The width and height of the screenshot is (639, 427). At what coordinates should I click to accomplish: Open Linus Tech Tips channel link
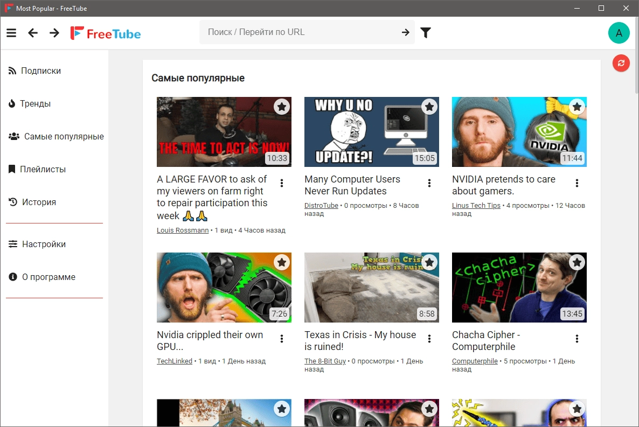pos(476,205)
